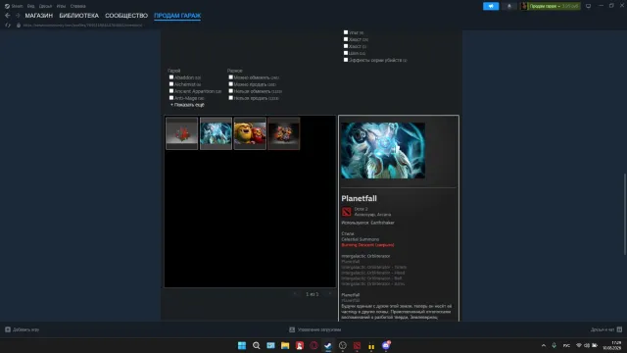Go forward with the right arrow
627x353 pixels.
[x=18, y=16]
